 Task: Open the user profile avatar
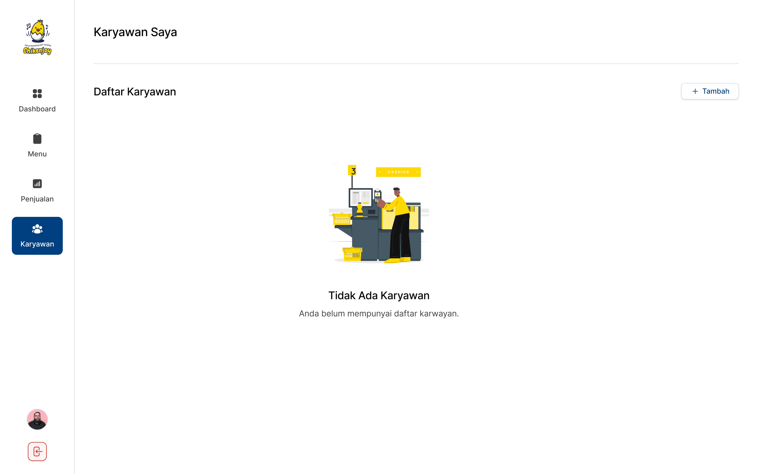[x=37, y=419]
